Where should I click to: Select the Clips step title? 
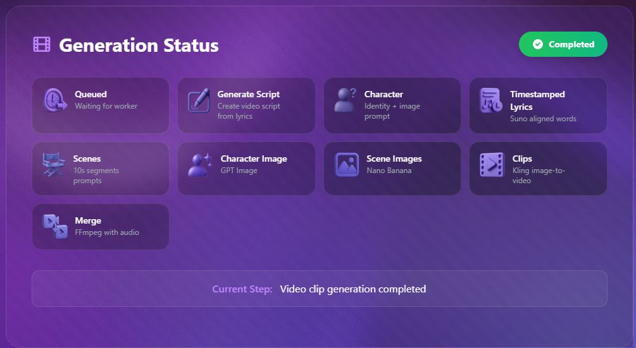coord(522,159)
